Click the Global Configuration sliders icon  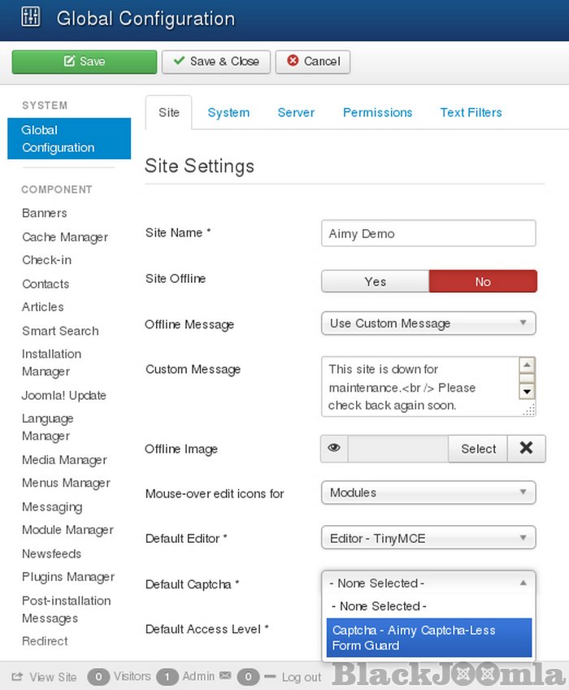pos(30,18)
